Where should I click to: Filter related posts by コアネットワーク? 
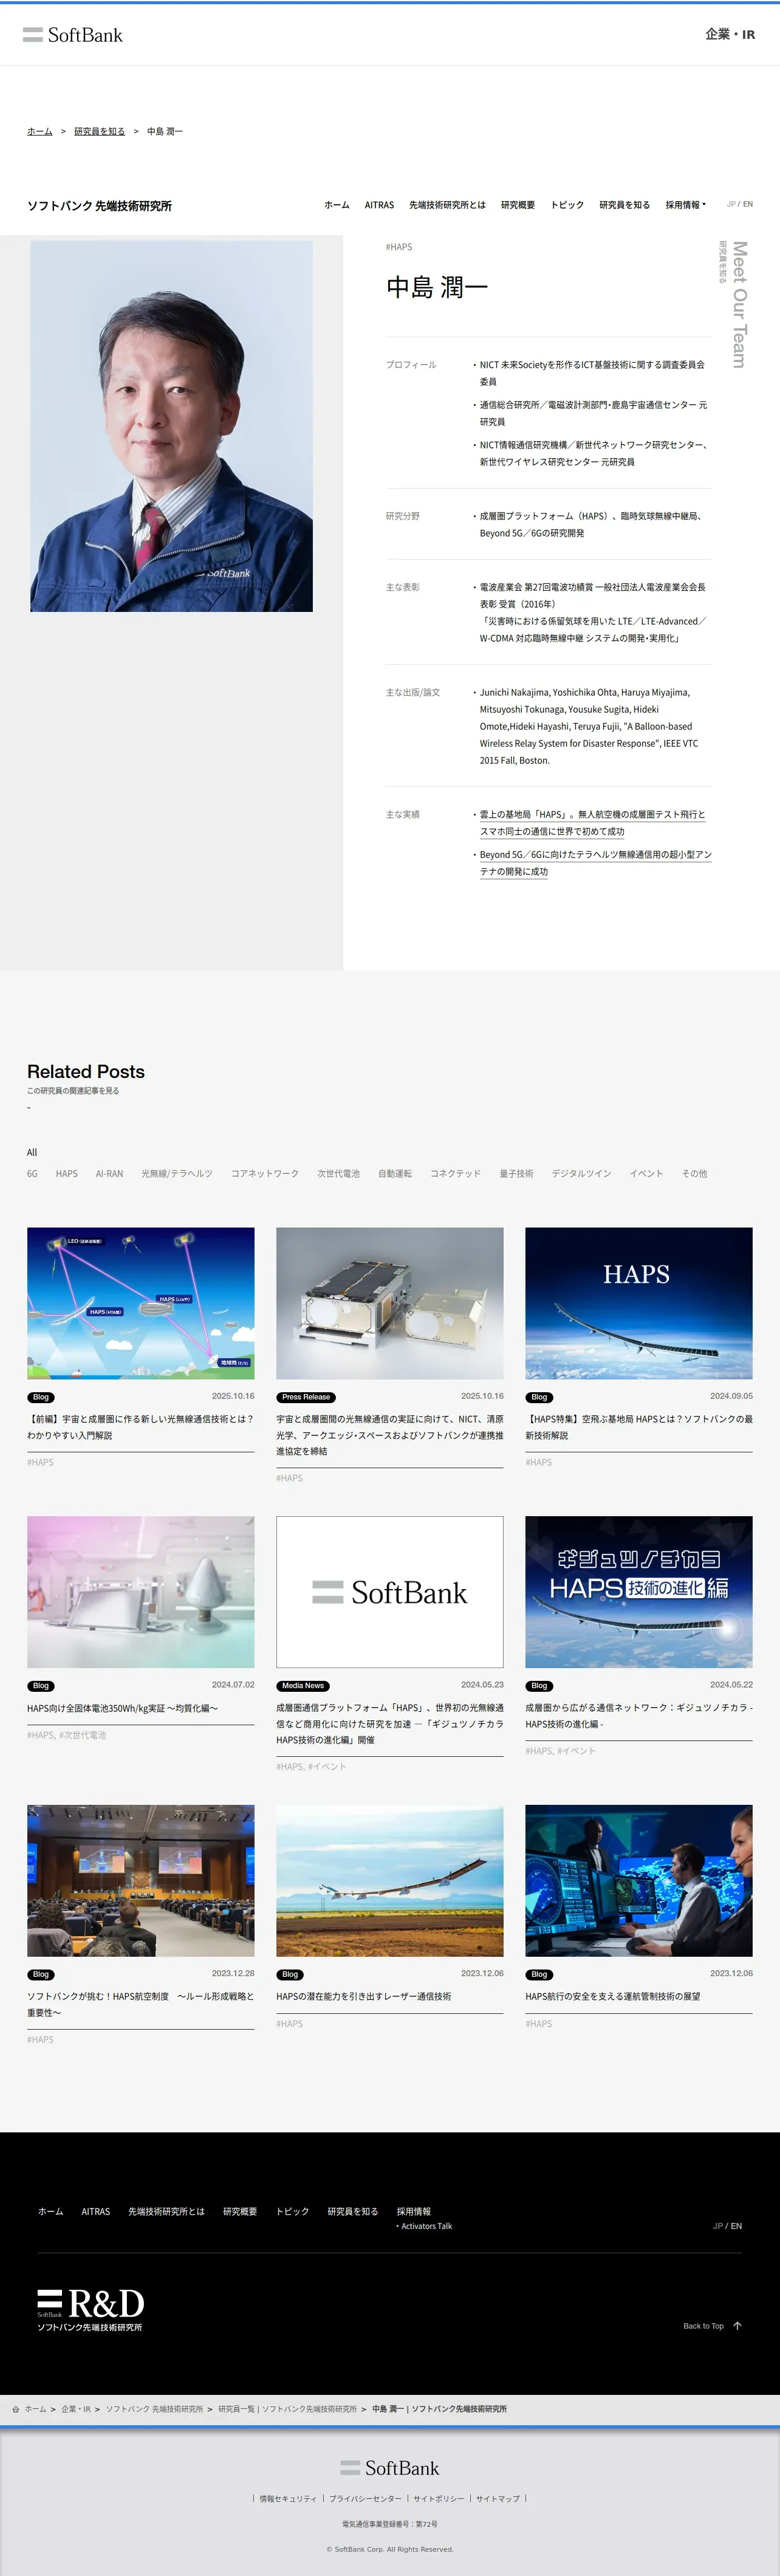coord(265,1174)
